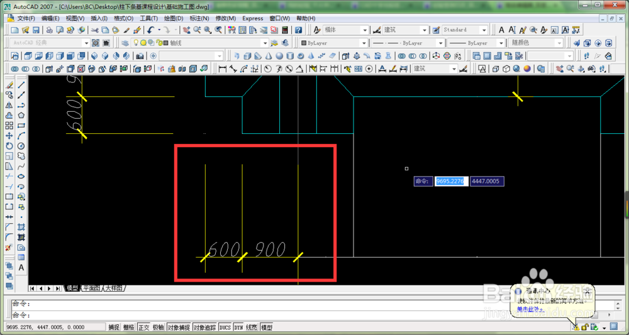Open the 标注(N) menu

(x=199, y=18)
